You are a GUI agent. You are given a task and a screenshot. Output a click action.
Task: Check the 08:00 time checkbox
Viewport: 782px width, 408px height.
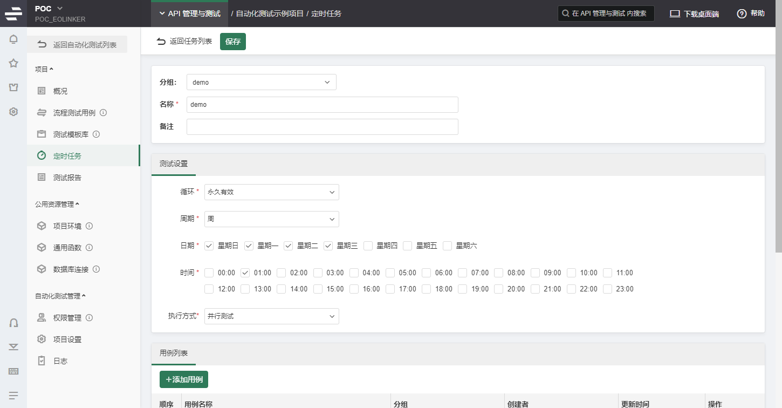pos(498,273)
